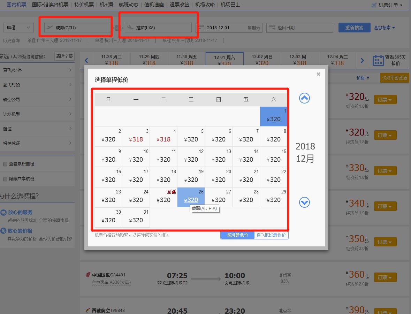Select December 3 in the calendar
This screenshot has height=314, width=411.
pos(136,136)
